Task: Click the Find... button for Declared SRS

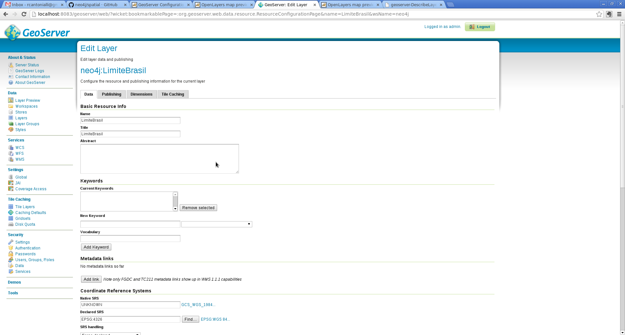Action: point(190,319)
